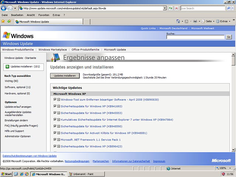Click the RSS feeds icon

point(186,21)
